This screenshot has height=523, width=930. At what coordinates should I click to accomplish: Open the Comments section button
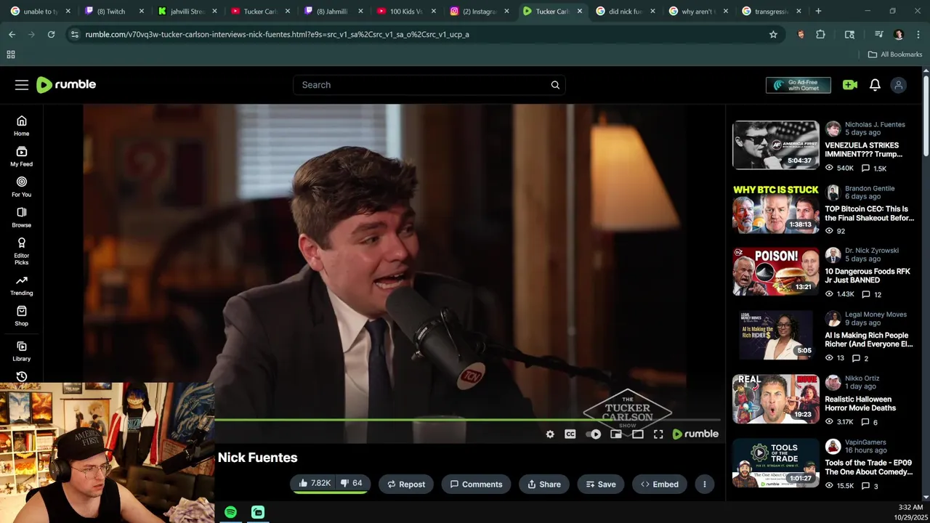click(476, 485)
